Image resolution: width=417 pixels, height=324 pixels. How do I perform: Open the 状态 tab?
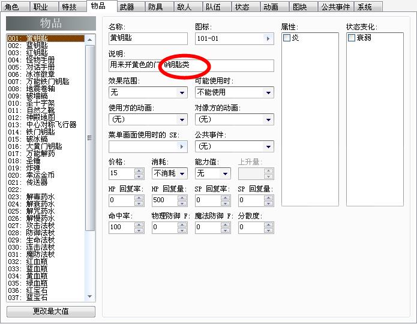245,7
